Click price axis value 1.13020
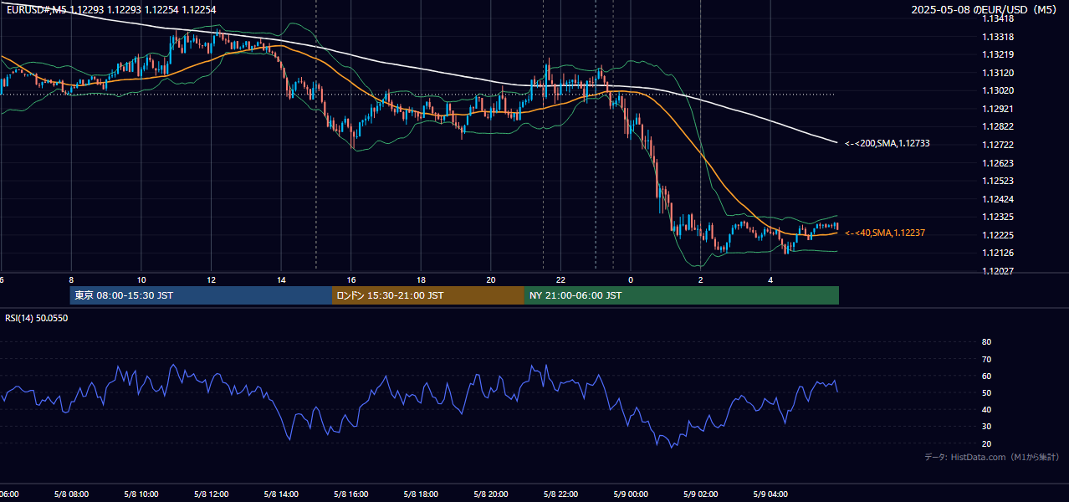Screen dimensions: 1069x502 point(1000,91)
